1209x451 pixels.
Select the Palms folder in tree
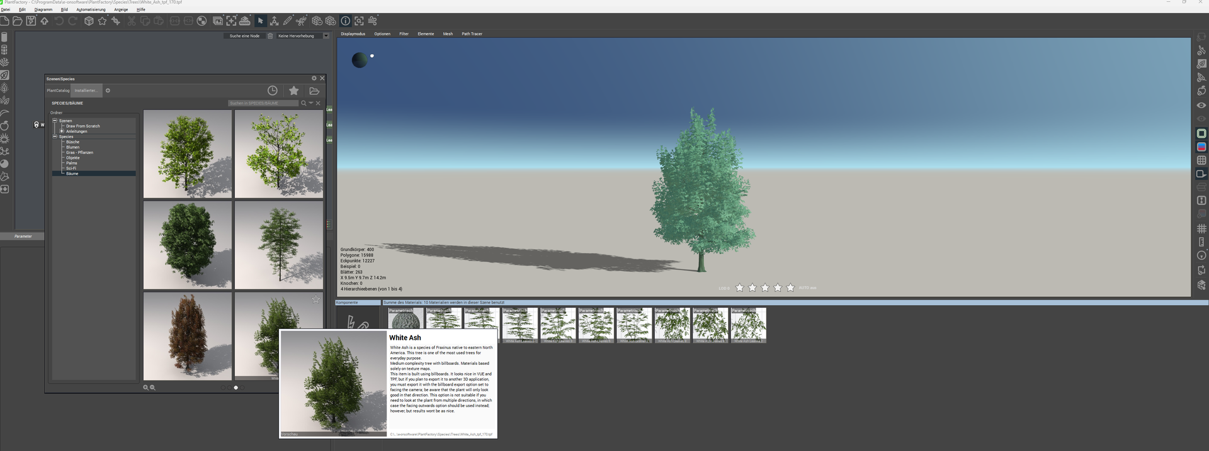click(72, 163)
